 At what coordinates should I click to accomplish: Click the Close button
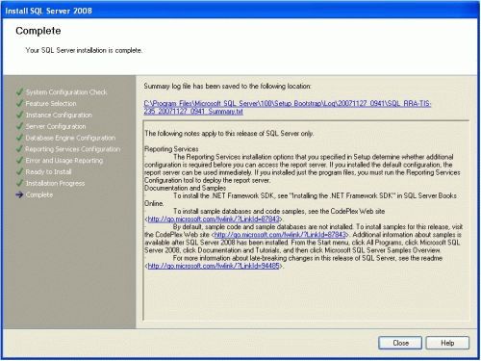[x=400, y=343]
